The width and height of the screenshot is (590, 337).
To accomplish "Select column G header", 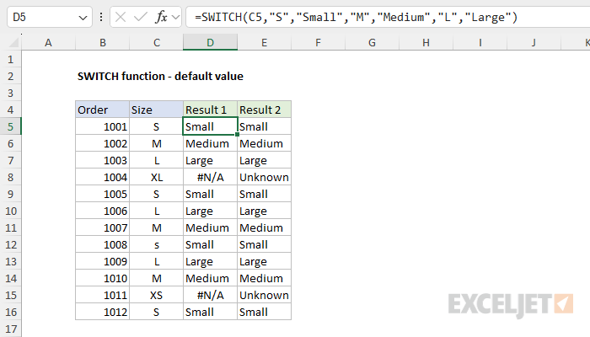I will [x=372, y=42].
